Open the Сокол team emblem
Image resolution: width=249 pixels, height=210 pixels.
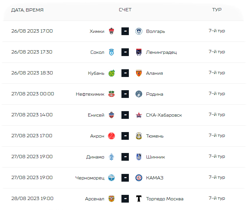coord(111,52)
